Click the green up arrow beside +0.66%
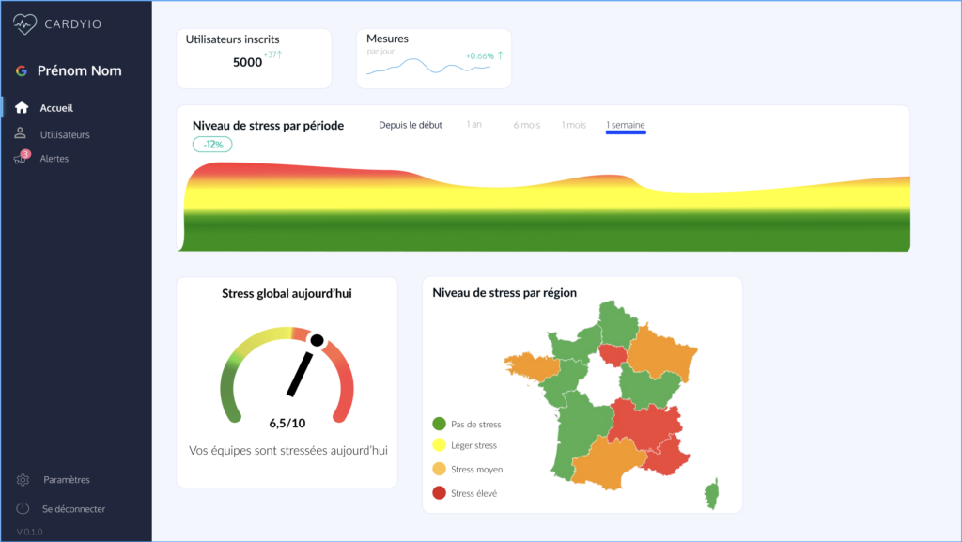 (501, 55)
